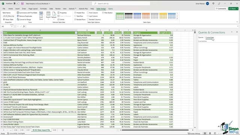
Task: Click the Unlink table icon
Action: coord(61,19)
